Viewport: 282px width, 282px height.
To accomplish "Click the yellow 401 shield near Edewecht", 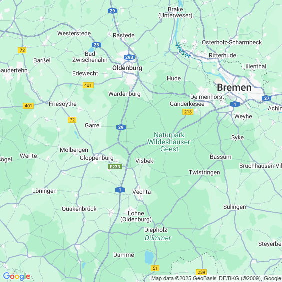I will point(88,85).
